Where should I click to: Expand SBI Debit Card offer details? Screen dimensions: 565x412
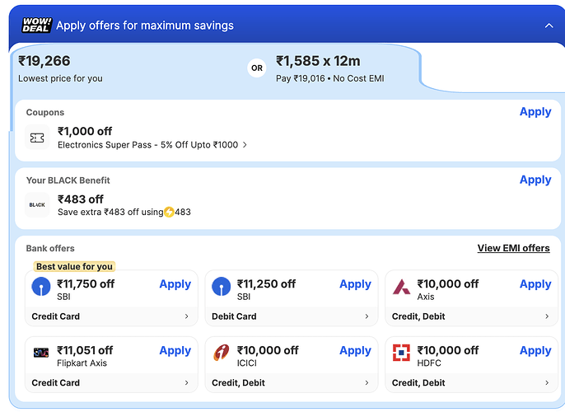point(367,316)
